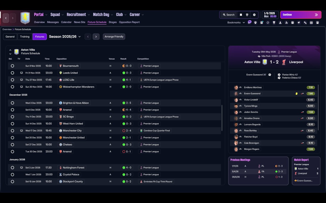The height and width of the screenshot is (203, 326).
Task: Click the scouting magnifier-person icon in bookmarks bar
Action: click(x=287, y=23)
